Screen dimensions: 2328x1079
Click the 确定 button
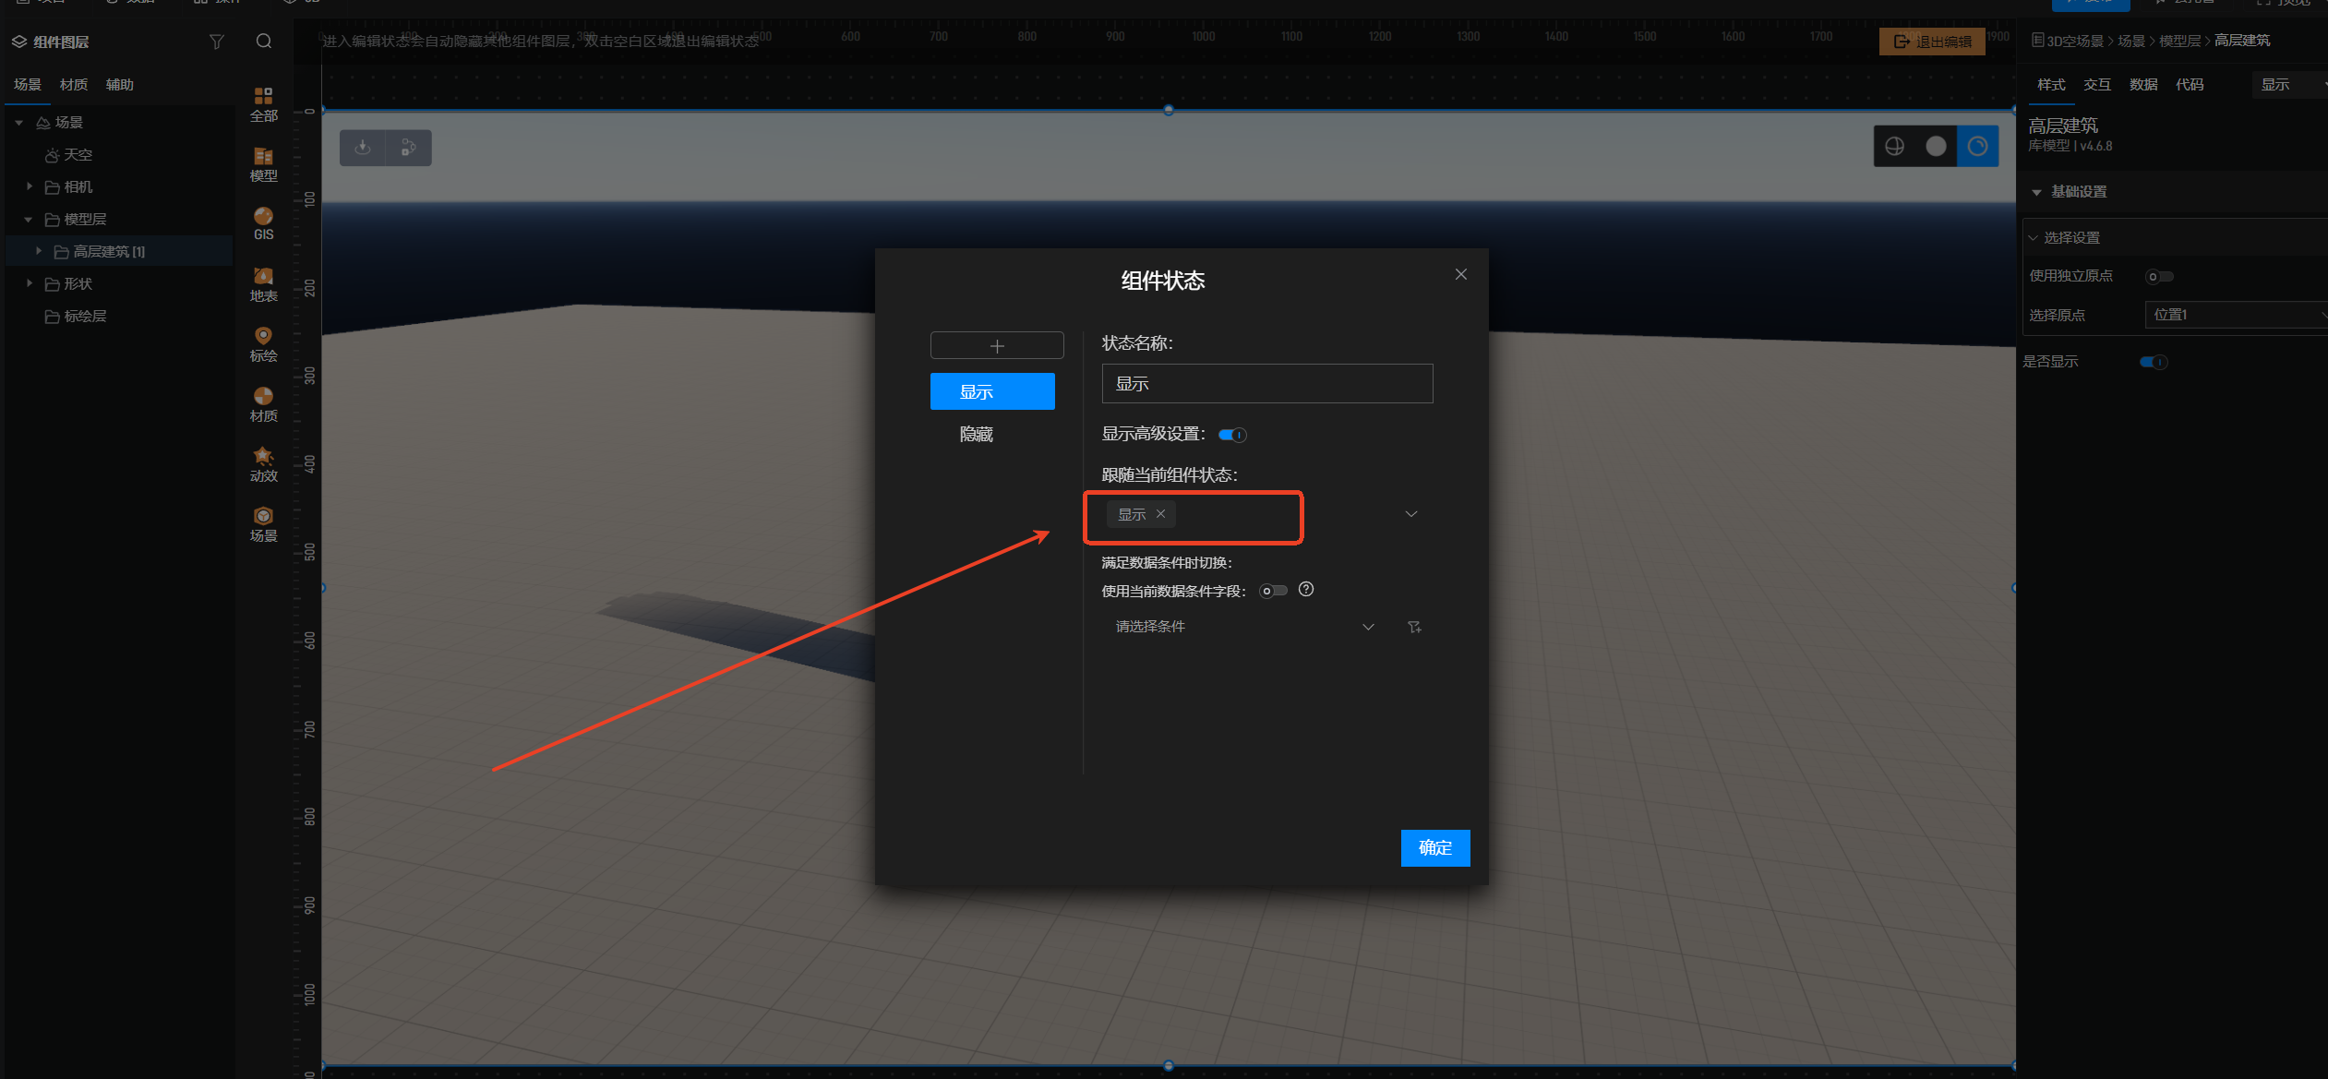tap(1434, 847)
